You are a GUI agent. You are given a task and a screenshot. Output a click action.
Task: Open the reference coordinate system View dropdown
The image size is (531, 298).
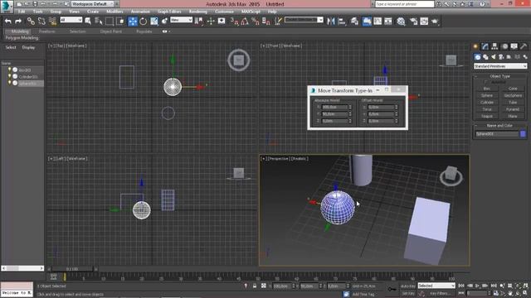(x=181, y=20)
